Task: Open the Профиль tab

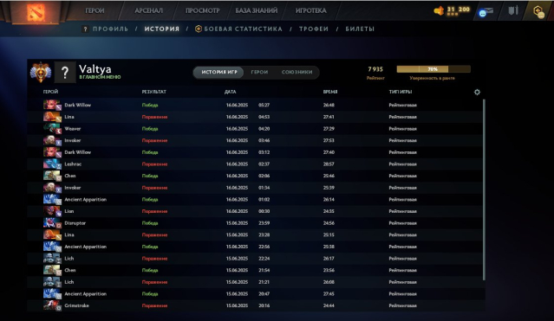Action: pyautogui.click(x=110, y=29)
